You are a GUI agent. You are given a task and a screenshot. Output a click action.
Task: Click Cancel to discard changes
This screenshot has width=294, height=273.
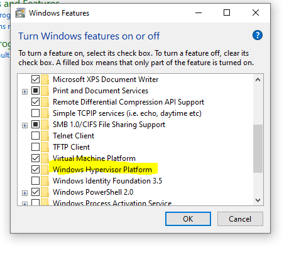[240, 219]
